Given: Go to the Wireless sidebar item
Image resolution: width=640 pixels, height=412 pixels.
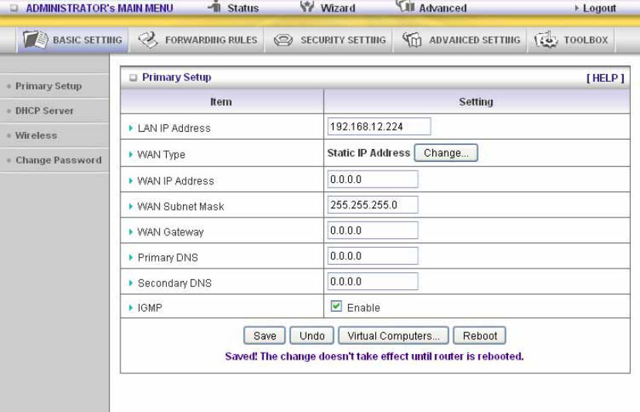Looking at the screenshot, I should pos(36,136).
